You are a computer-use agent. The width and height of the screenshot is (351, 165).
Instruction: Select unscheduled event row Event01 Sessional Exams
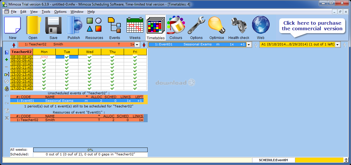pos(77,101)
